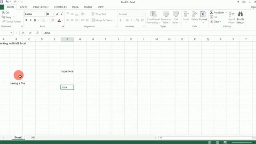The height and width of the screenshot is (144, 256).
Task: Click Merge & Center
Action: 102,20
